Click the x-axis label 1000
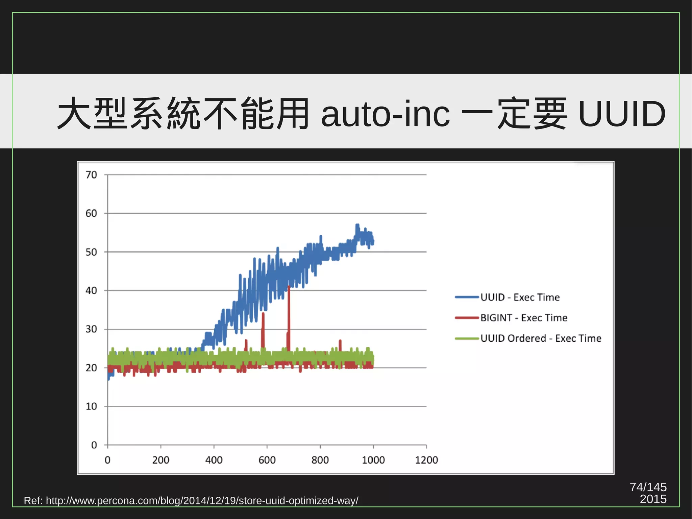The width and height of the screenshot is (692, 519). 373,460
